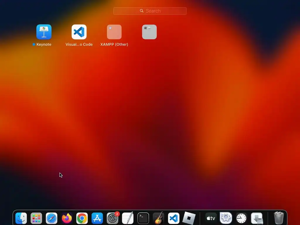Image resolution: width=300 pixels, height=225 pixels.
Task: Open Terminal from the Dock
Action: [143, 218]
